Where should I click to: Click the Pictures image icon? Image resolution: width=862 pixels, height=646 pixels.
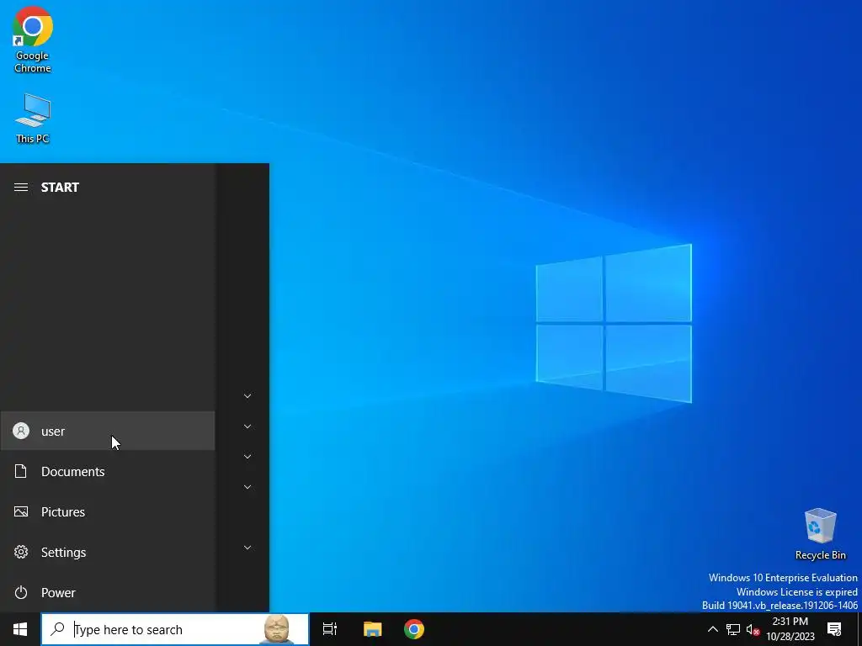click(21, 511)
